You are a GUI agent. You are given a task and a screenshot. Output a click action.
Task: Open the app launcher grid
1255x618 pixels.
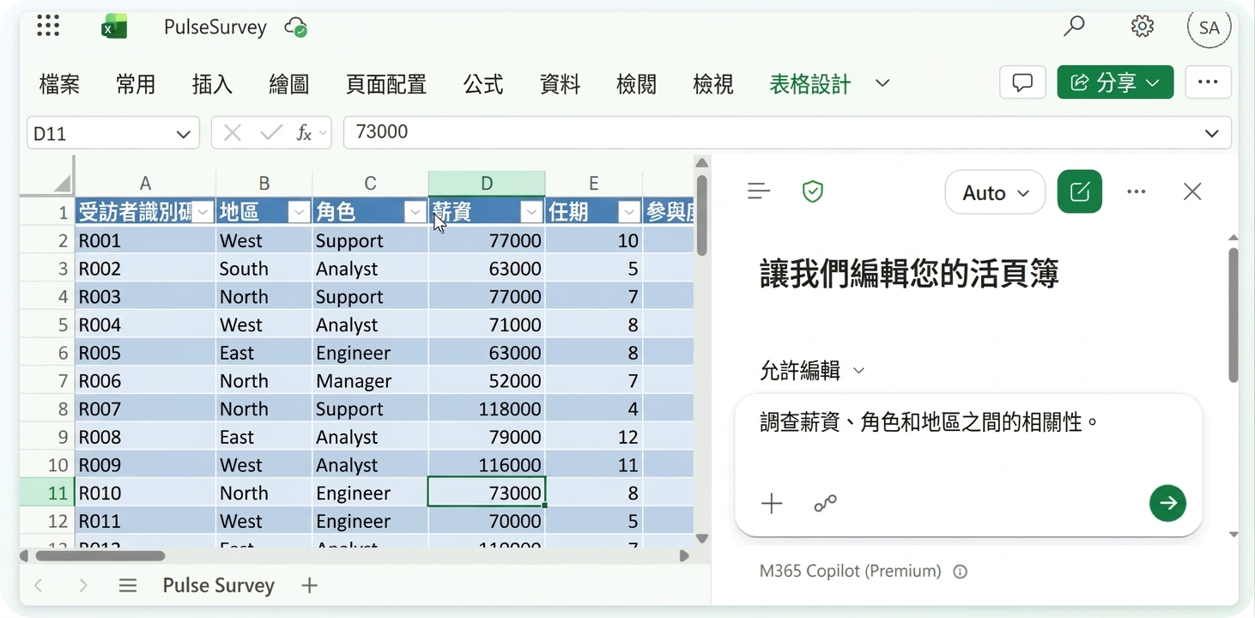48,26
